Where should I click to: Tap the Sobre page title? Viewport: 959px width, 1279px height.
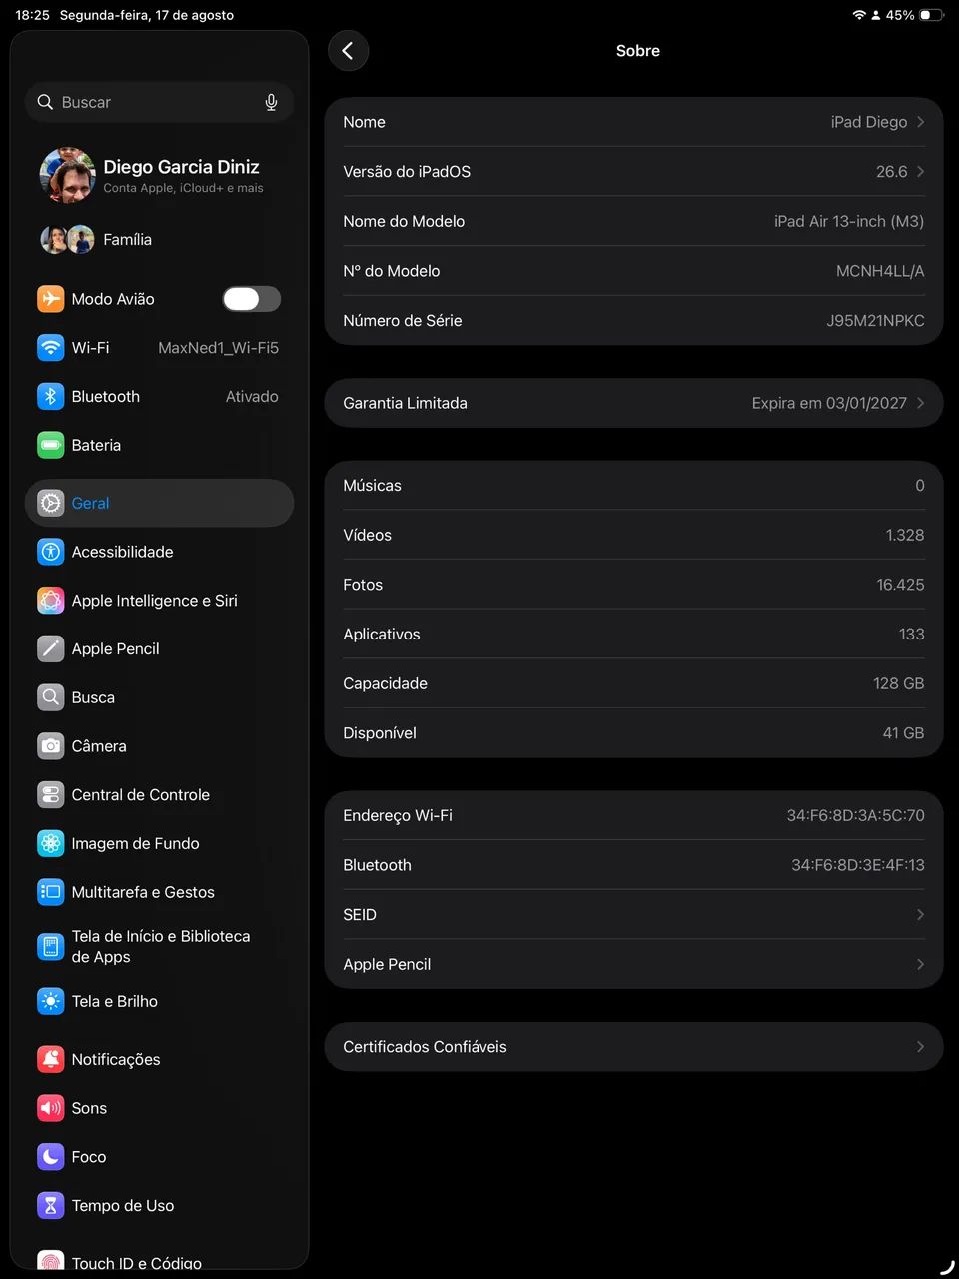[x=638, y=51]
